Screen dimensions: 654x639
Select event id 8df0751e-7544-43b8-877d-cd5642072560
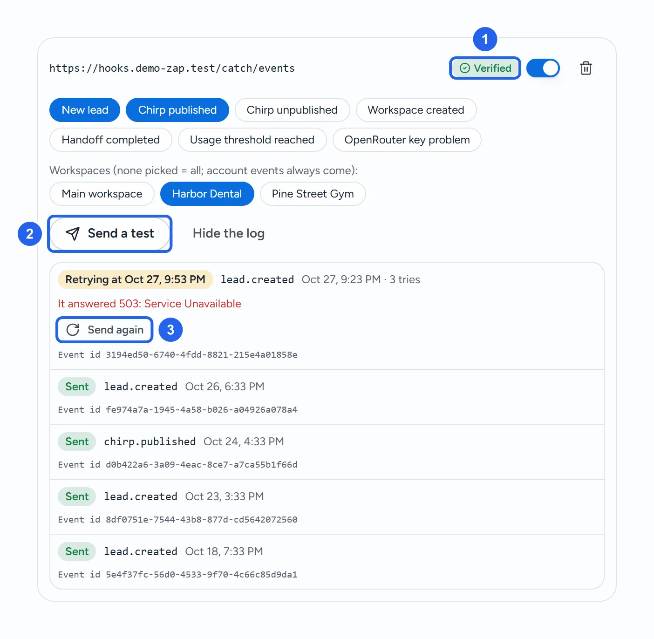click(x=177, y=520)
